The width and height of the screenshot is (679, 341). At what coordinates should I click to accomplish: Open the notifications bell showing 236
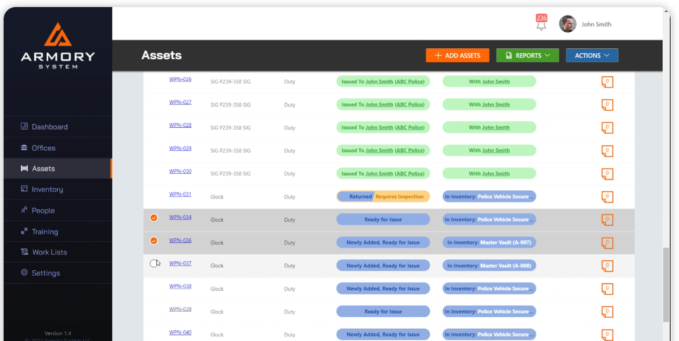click(541, 23)
